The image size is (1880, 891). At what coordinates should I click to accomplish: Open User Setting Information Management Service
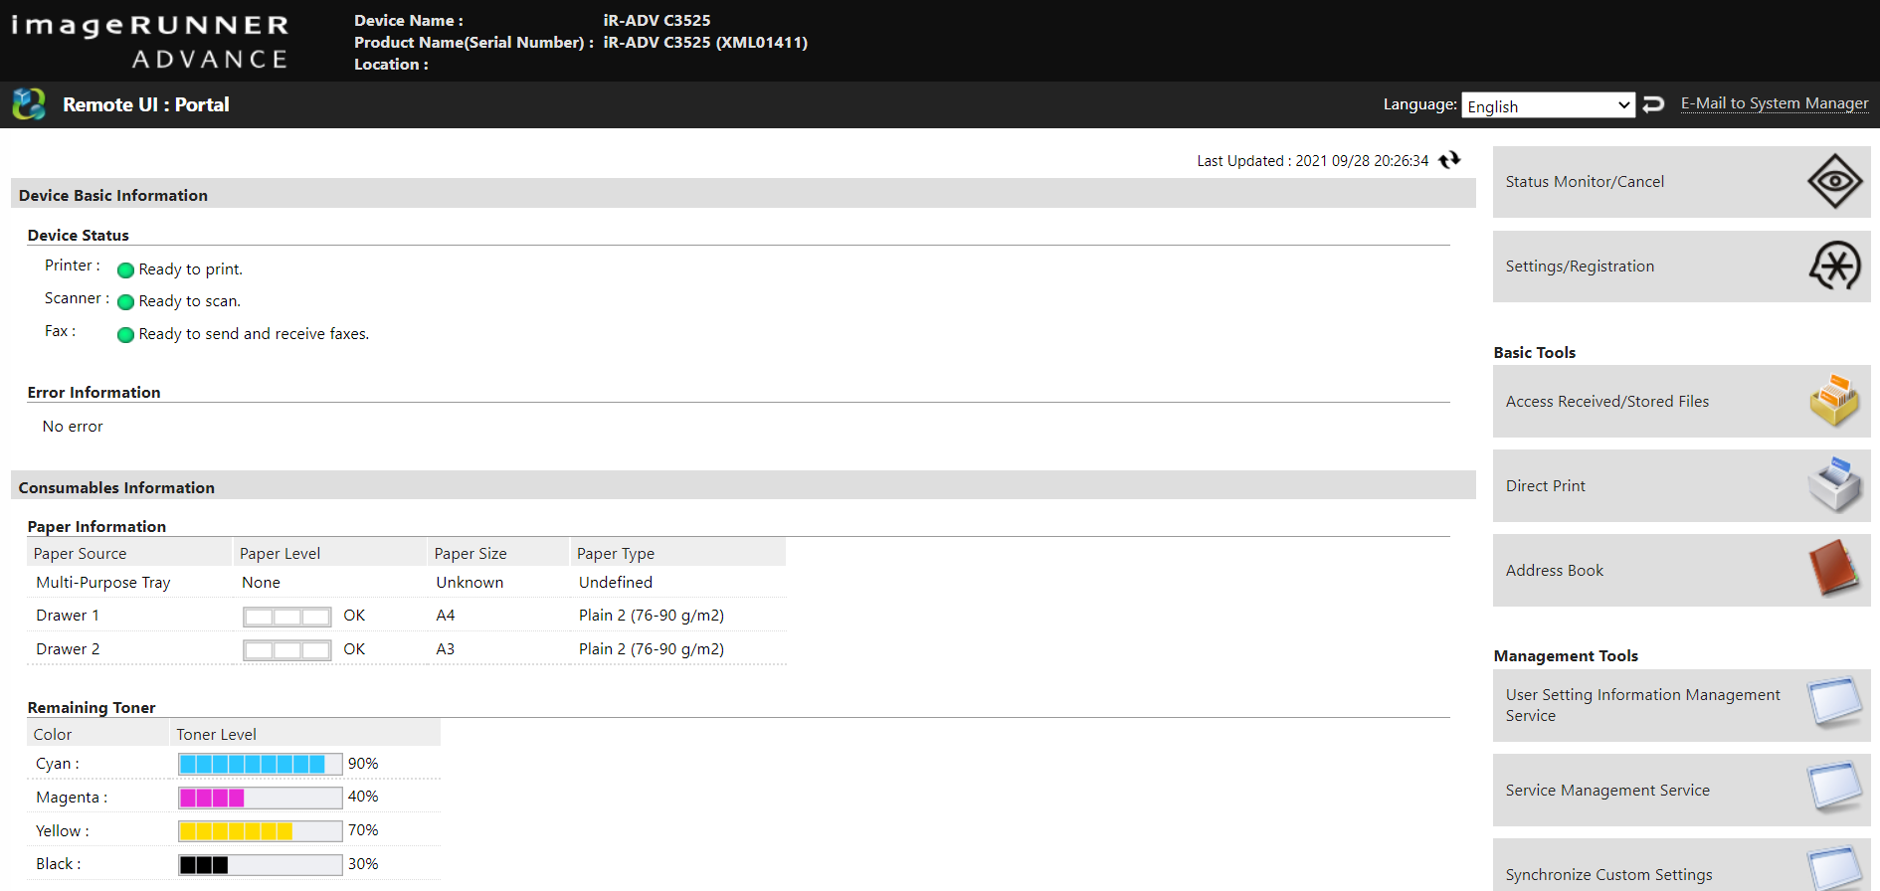pos(1681,705)
